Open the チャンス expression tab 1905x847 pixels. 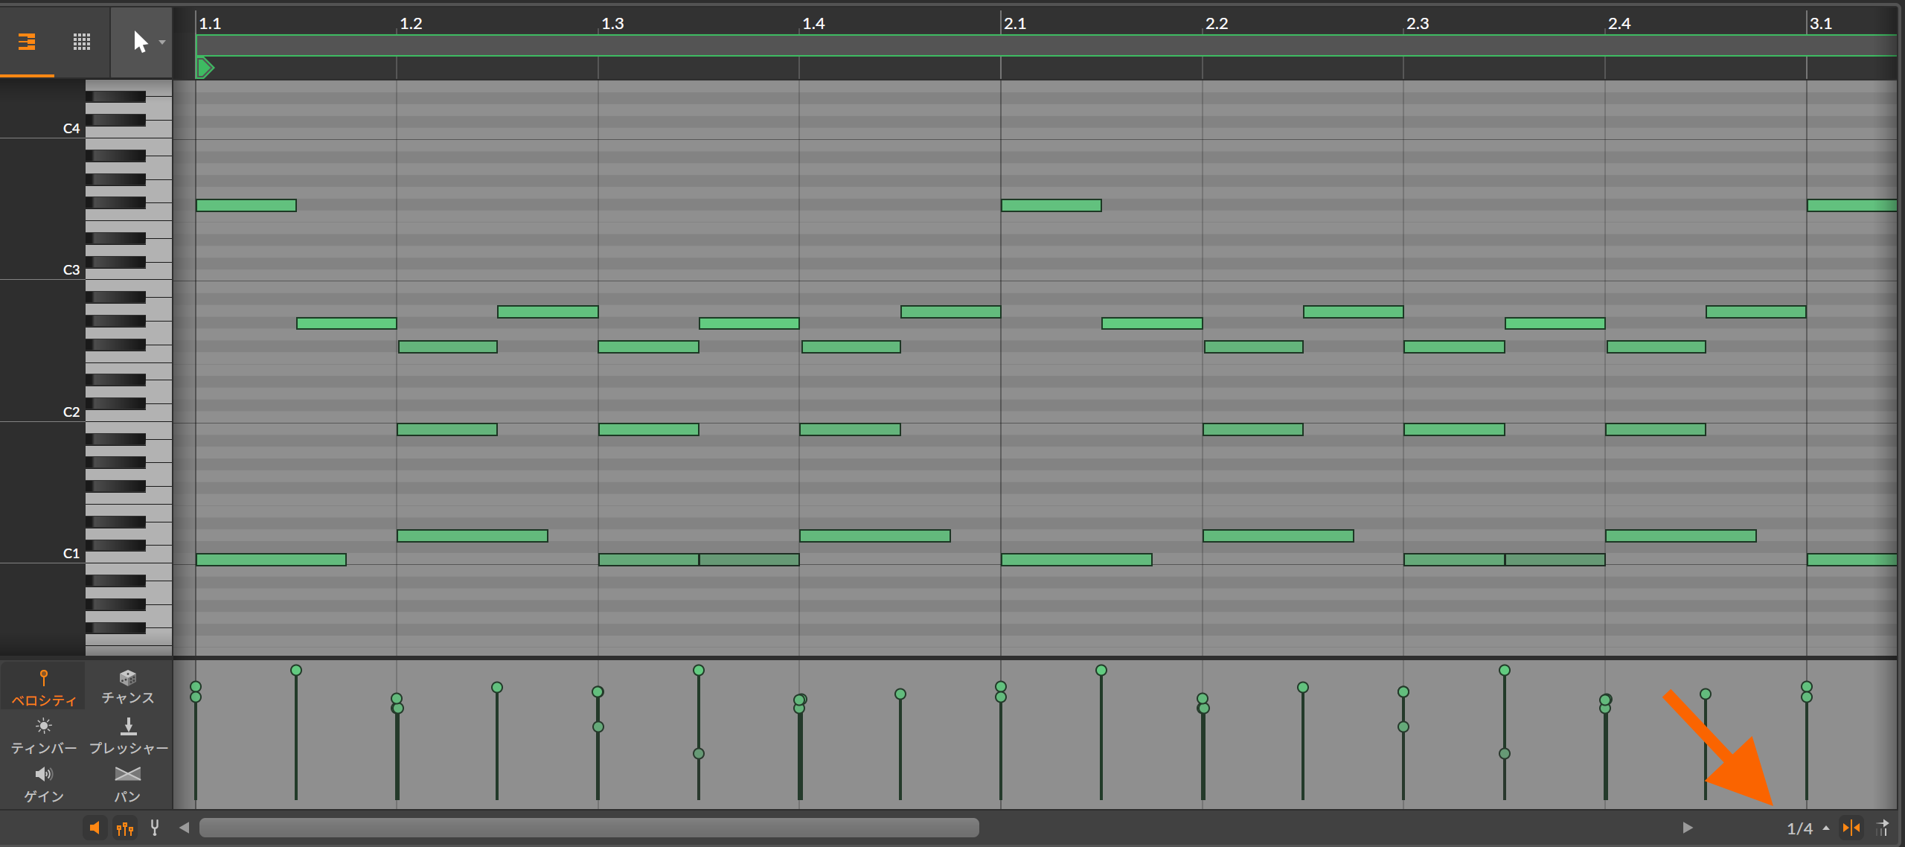(128, 687)
